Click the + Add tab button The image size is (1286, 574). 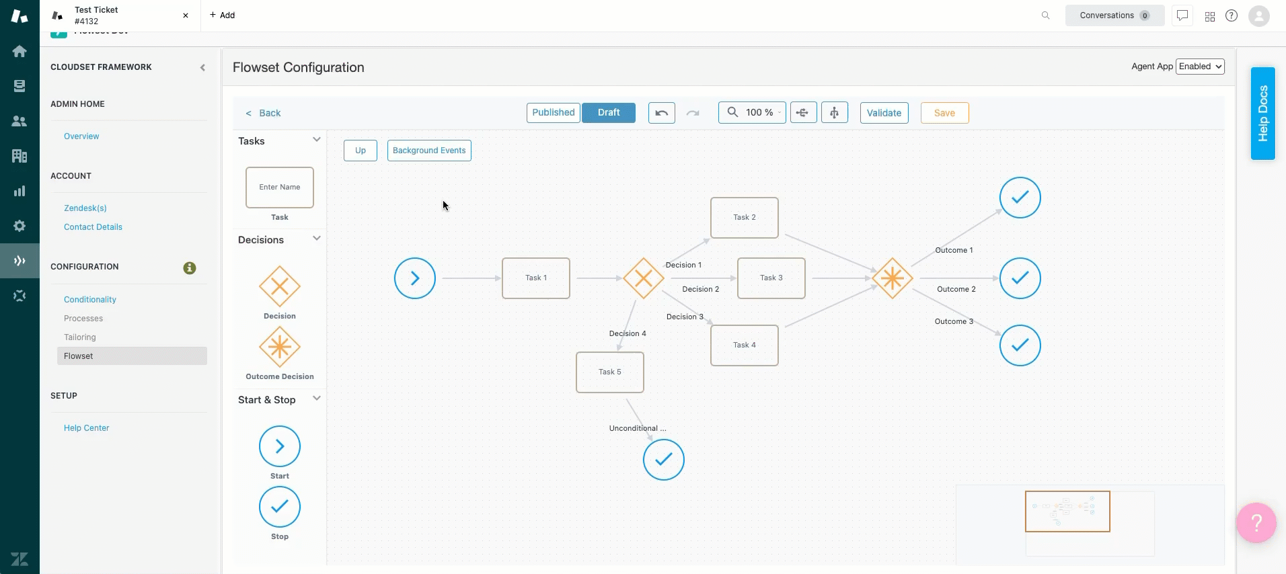[222, 15]
